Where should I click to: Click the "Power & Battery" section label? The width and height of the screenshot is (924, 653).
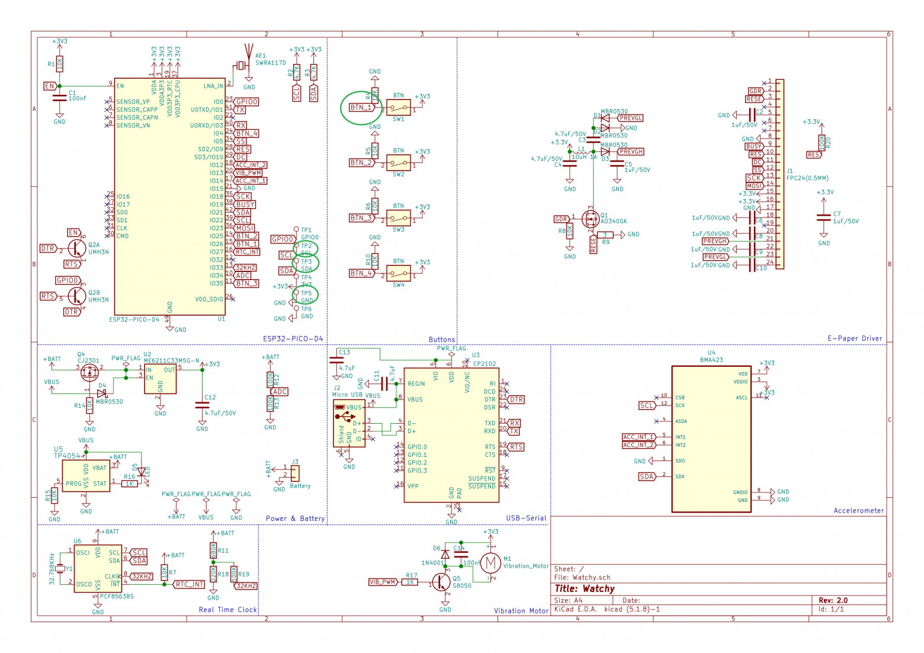click(x=296, y=518)
